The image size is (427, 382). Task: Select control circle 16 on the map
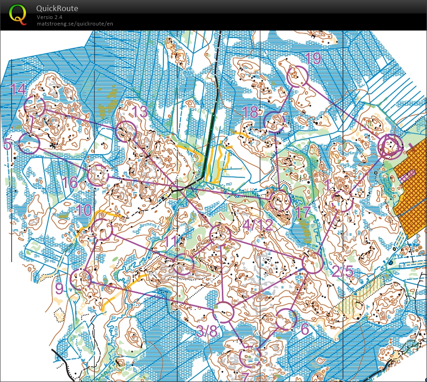coord(98,175)
